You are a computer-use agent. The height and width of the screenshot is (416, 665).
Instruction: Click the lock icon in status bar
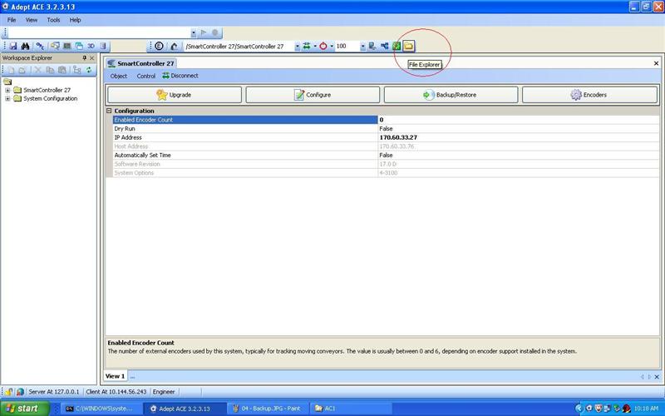(8, 392)
